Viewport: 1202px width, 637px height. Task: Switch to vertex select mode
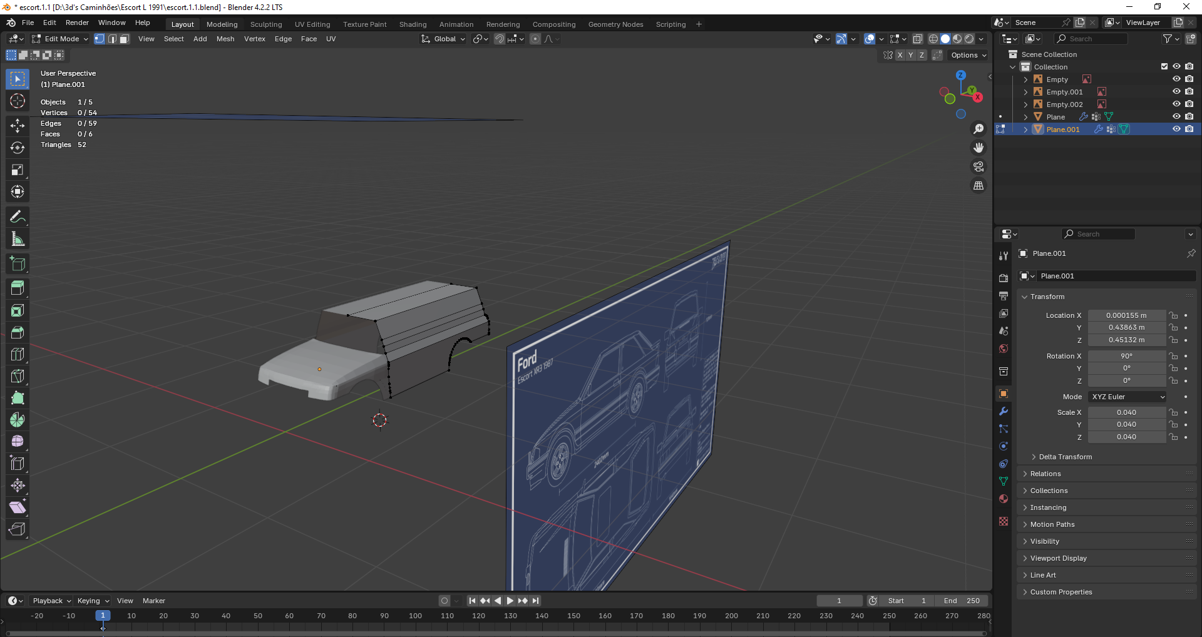[100, 39]
